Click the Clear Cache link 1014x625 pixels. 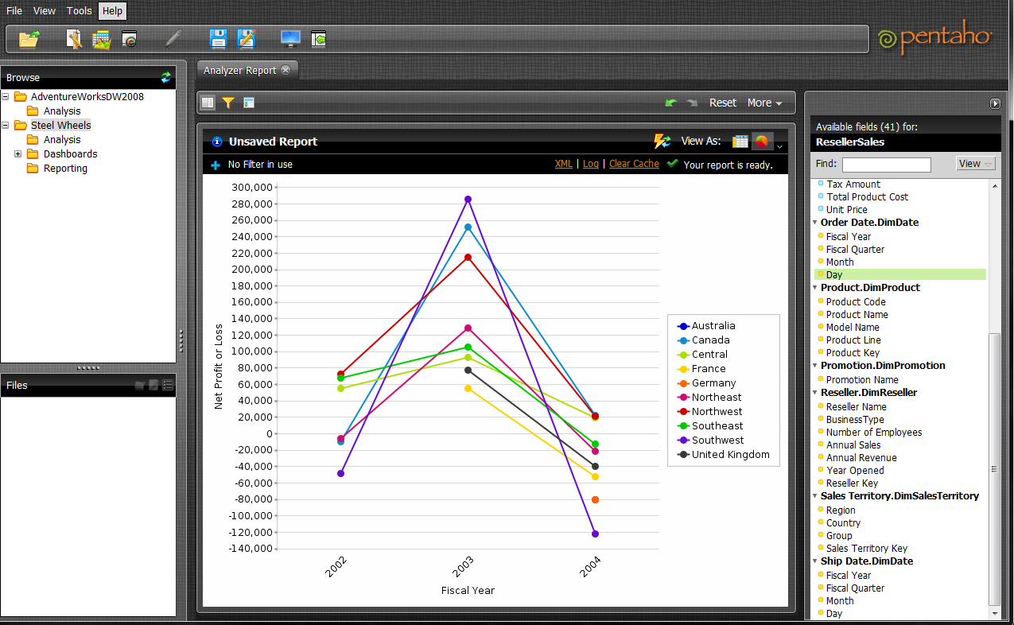click(x=634, y=163)
